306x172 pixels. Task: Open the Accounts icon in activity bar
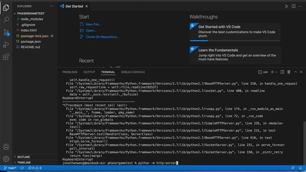[x=6, y=147]
